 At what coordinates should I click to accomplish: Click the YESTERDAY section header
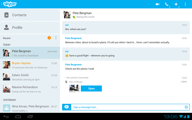click(9, 100)
